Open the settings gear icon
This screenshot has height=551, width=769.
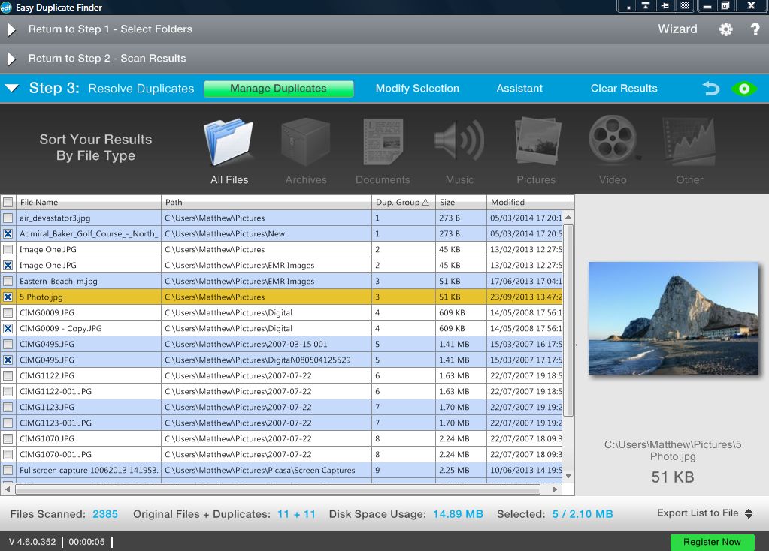[725, 29]
